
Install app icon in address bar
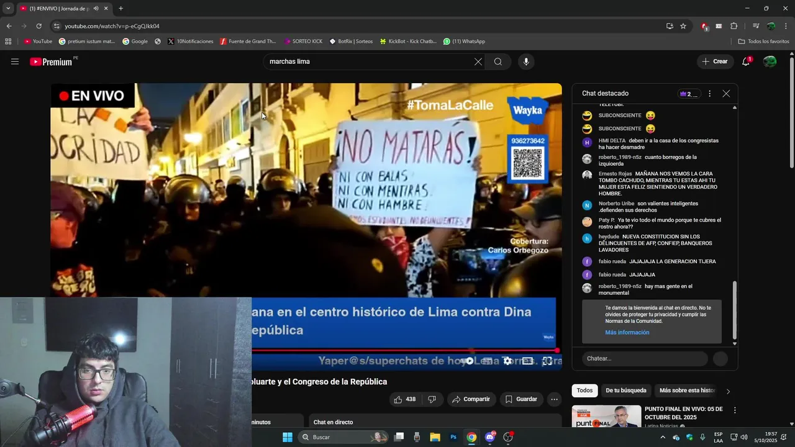[670, 26]
